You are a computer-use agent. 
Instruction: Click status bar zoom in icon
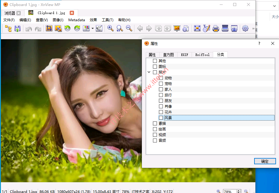(219, 192)
